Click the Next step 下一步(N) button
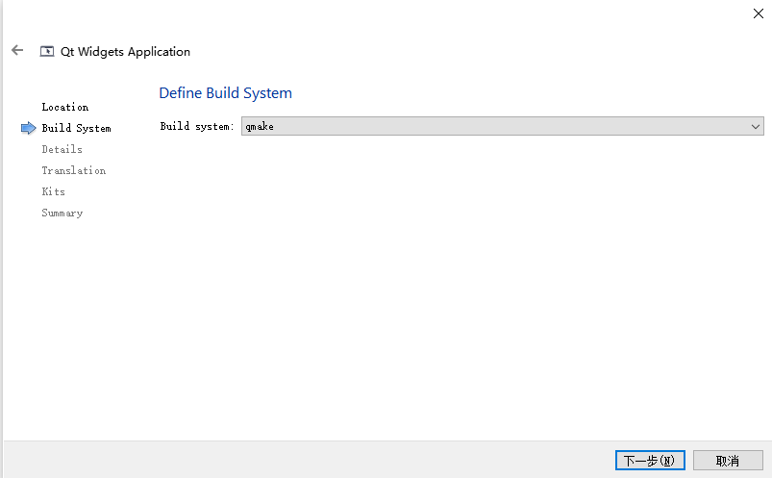 pos(650,461)
